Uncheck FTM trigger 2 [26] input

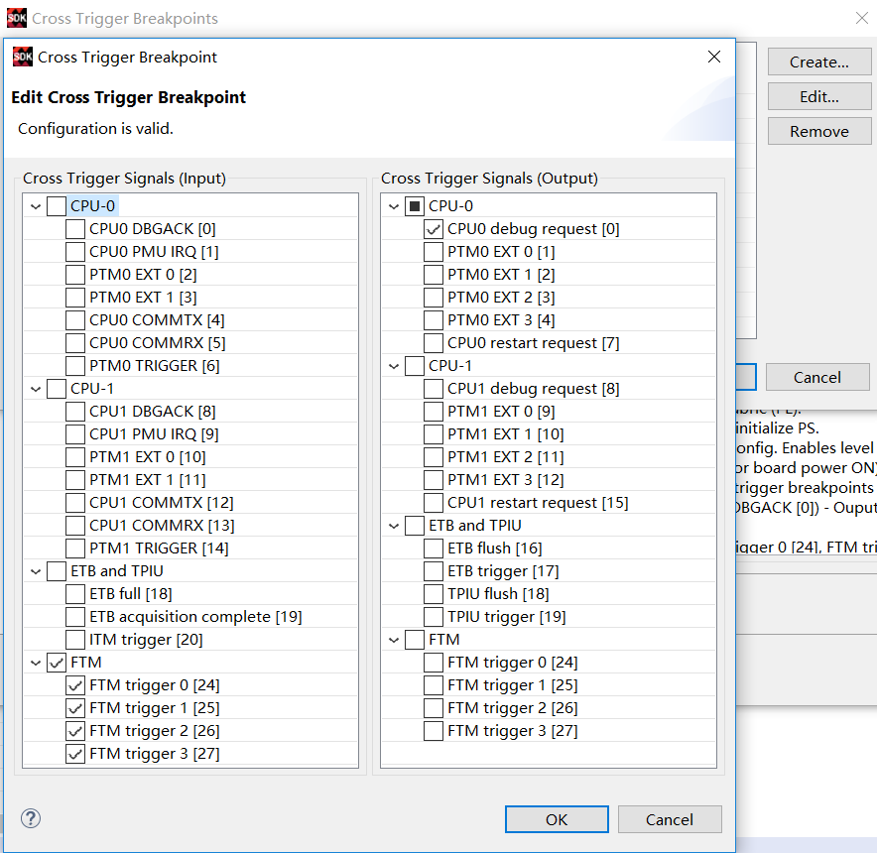click(75, 731)
